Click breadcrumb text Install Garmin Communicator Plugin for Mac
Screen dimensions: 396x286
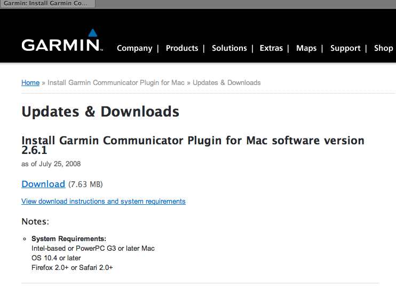116,83
